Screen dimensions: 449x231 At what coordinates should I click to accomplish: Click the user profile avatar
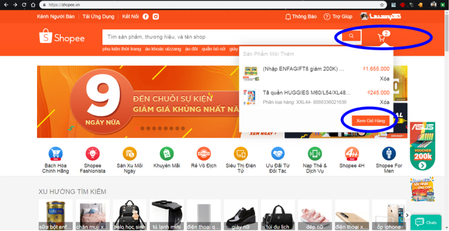(364, 16)
